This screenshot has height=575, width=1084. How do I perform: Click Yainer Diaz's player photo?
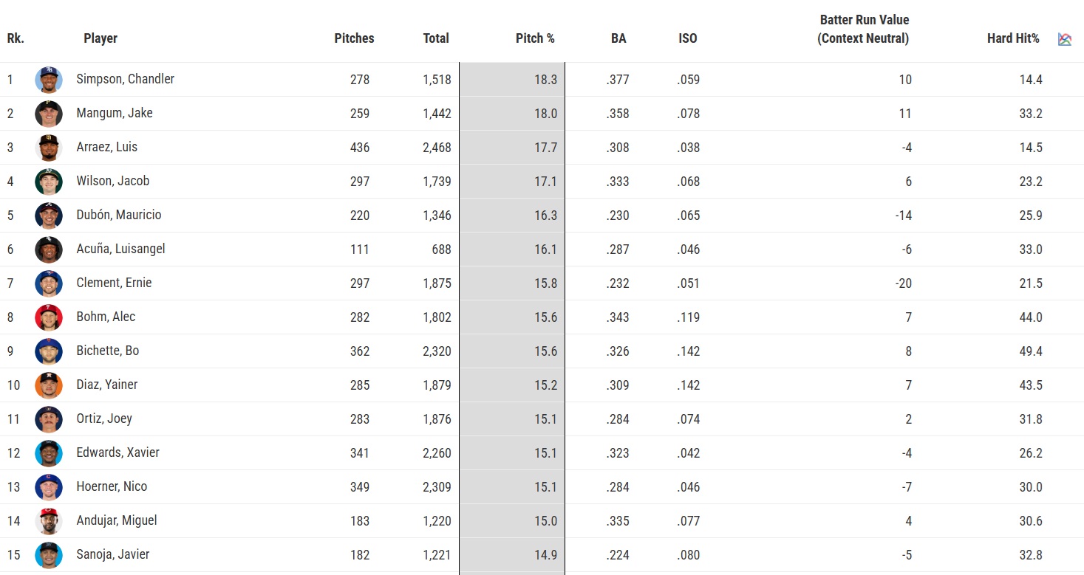49,385
